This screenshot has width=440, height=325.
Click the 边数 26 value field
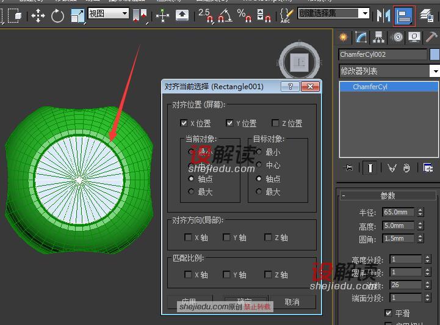(x=405, y=285)
